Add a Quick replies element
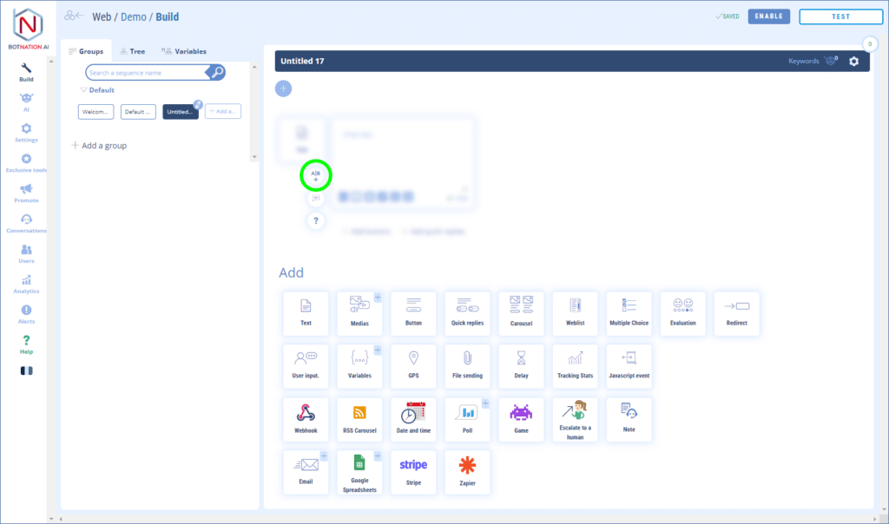 [467, 313]
